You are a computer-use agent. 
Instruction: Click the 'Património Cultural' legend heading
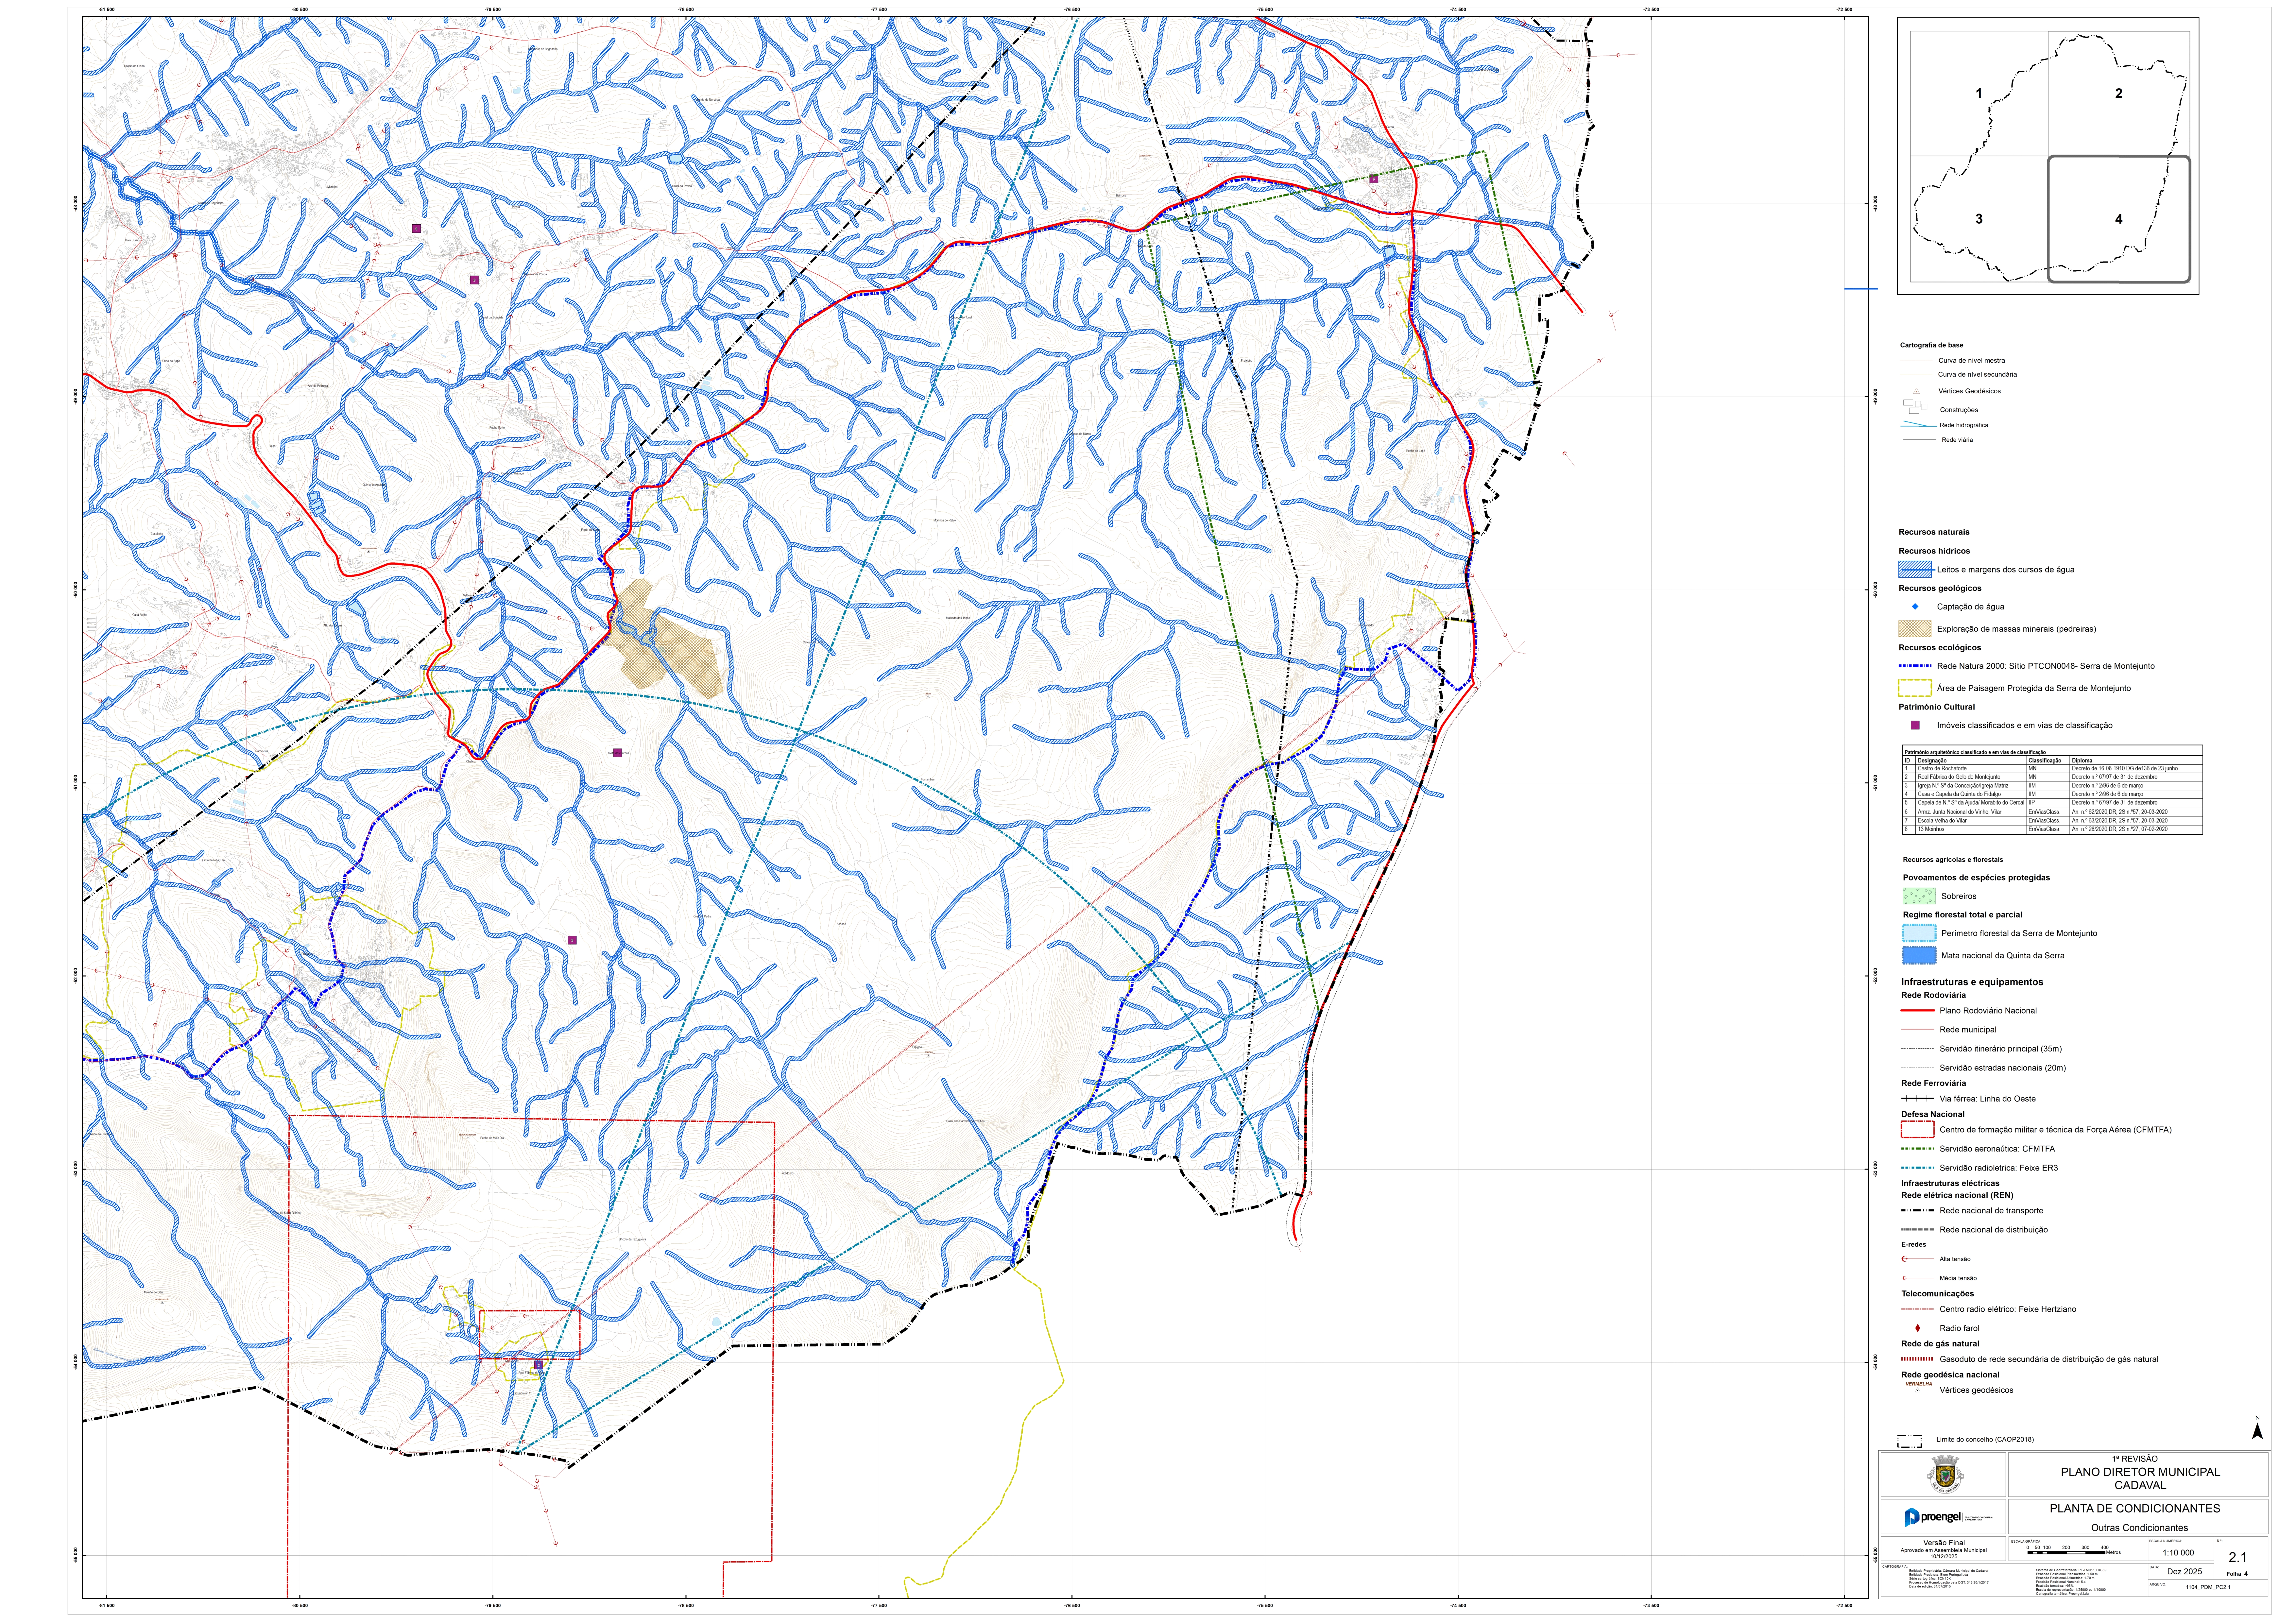(1937, 707)
